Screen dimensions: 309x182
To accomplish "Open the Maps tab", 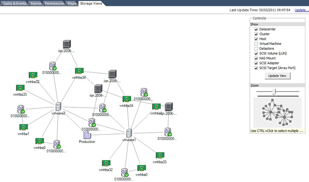I will pyautogui.click(x=71, y=3).
